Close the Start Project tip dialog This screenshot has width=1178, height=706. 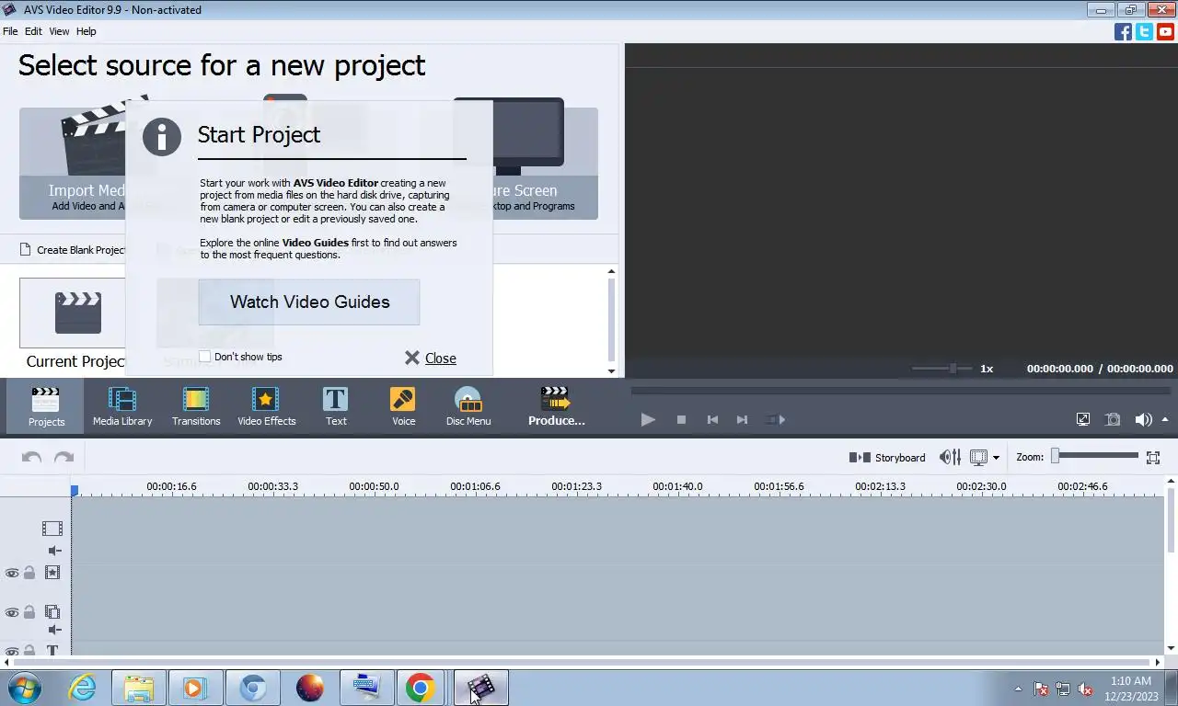click(x=431, y=358)
